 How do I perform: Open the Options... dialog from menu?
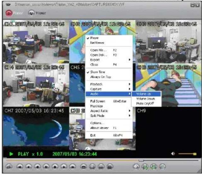point(97,123)
